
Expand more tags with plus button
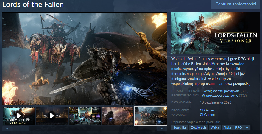pyautogui.click(x=247, y=127)
